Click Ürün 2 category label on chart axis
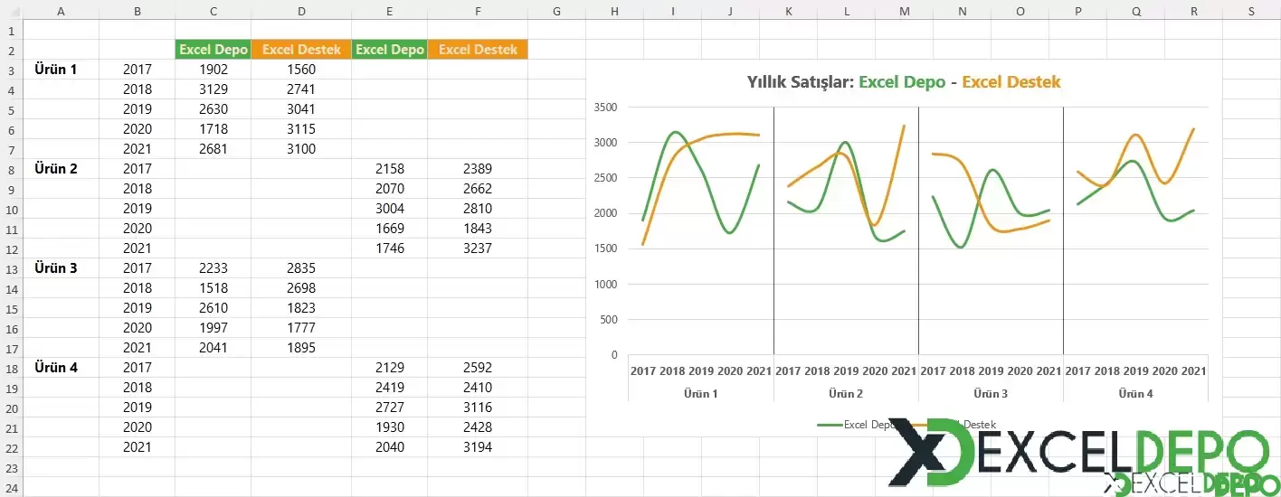The width and height of the screenshot is (1281, 497). [x=846, y=394]
